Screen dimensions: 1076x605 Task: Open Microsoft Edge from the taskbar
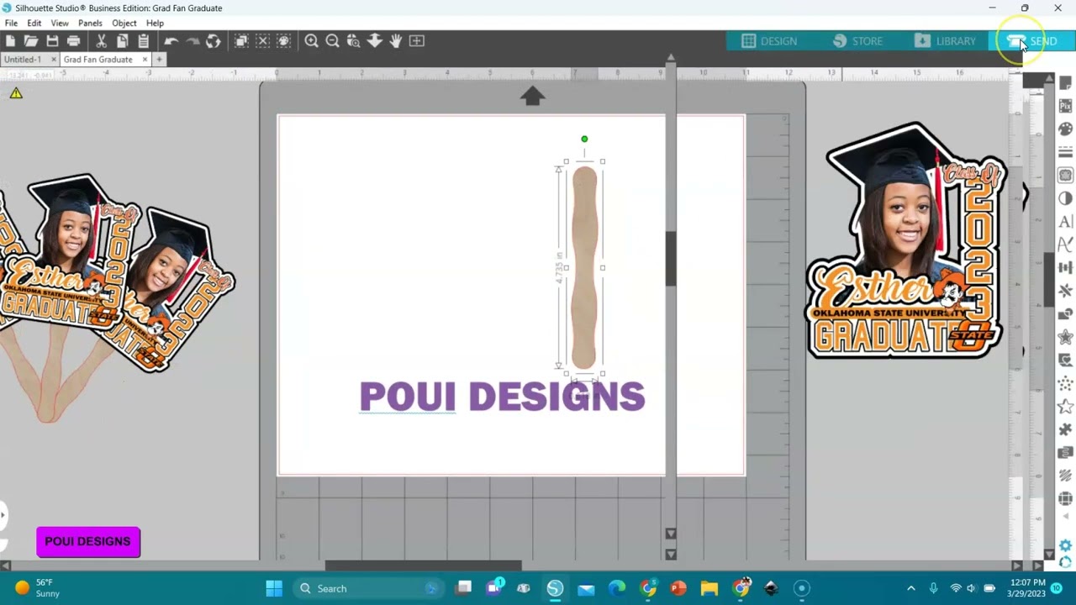click(x=617, y=588)
